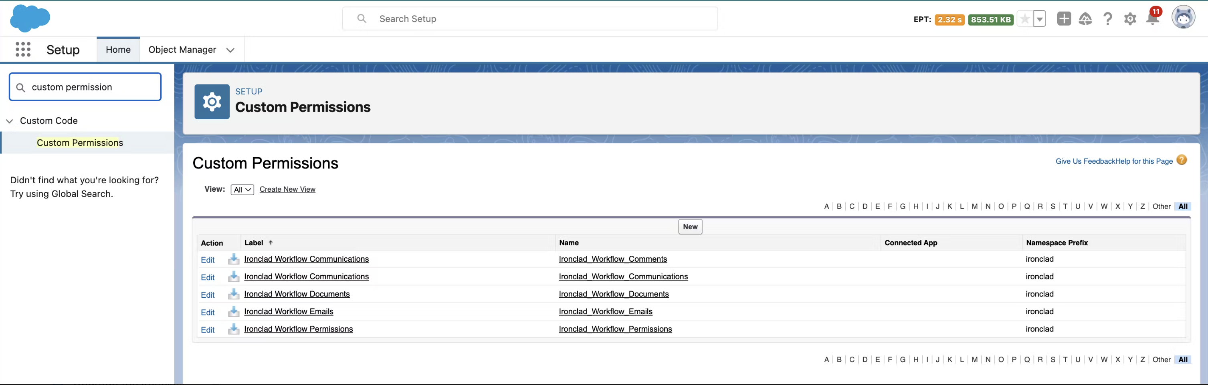Select All in the top alphabet bar
Viewport: 1208px width, 385px height.
tap(1183, 206)
